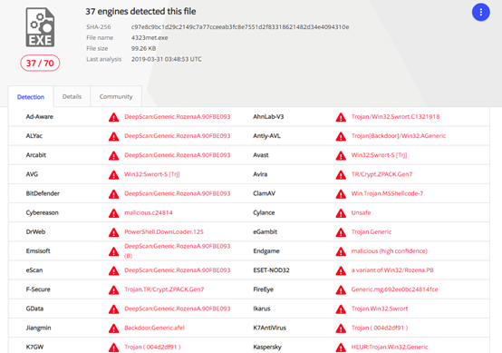Click malicious (high confidence) result
This screenshot has height=353, width=502.
pos(390,251)
